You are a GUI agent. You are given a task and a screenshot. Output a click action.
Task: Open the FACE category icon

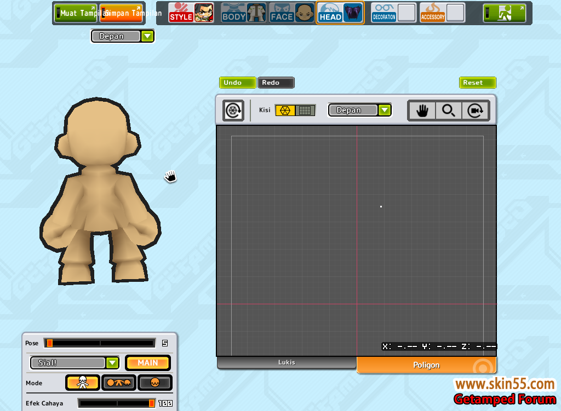click(282, 13)
